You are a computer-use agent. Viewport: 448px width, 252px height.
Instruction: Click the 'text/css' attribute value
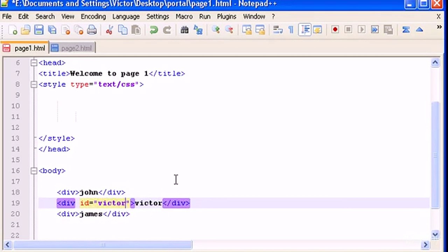(x=116, y=84)
